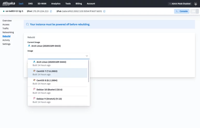Click the powered off warning message
The height and width of the screenshot is (128, 200).
point(60,24)
